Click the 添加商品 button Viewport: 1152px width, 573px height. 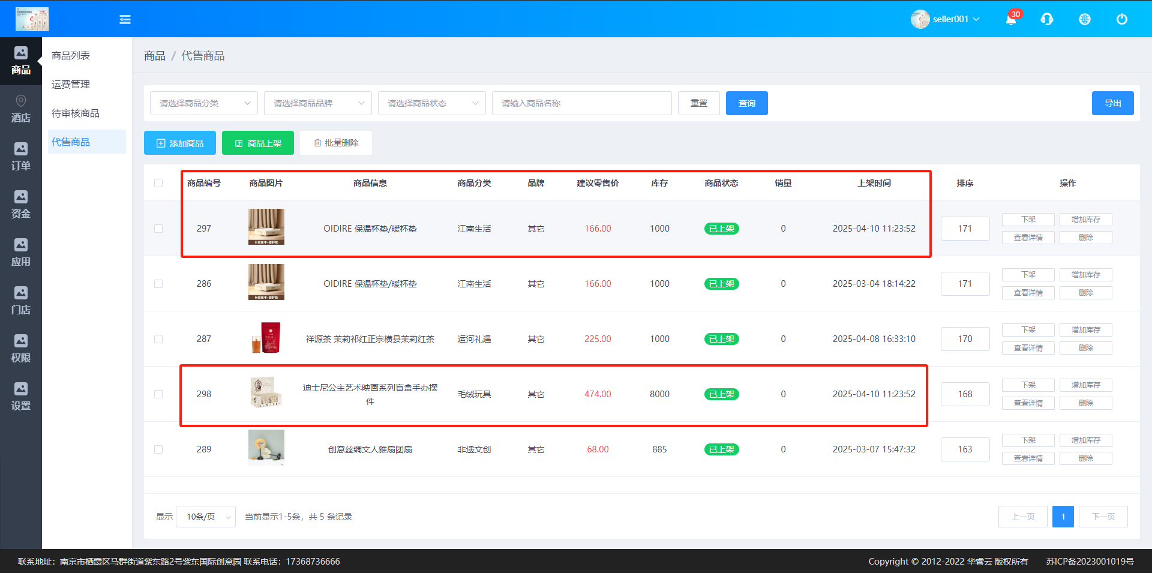(x=180, y=143)
